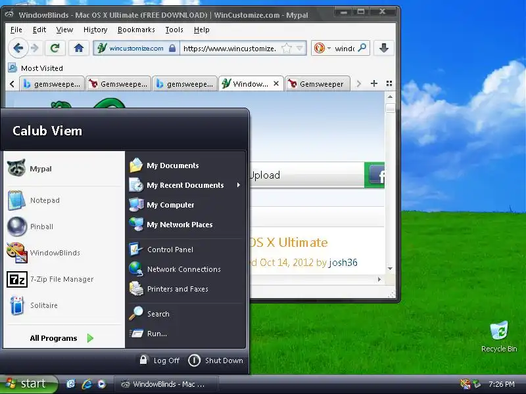Open 7-Zip File Manager
This screenshot has width=526, height=394.
pyautogui.click(x=63, y=279)
